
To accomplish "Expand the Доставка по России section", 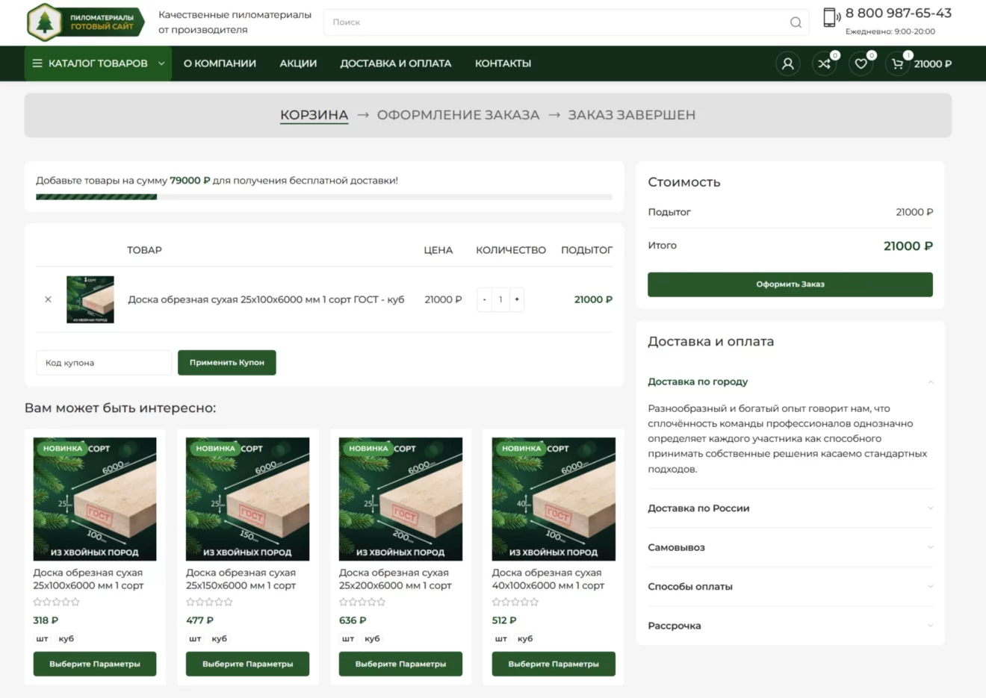I will (790, 508).
